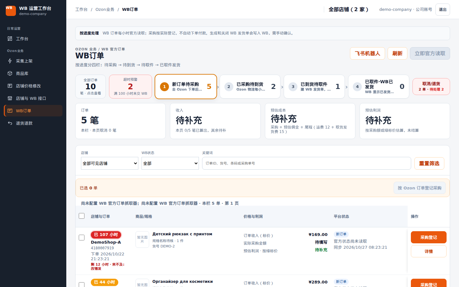The width and height of the screenshot is (459, 287).
Task: Click 立即官方读取 button
Action: click(x=430, y=54)
